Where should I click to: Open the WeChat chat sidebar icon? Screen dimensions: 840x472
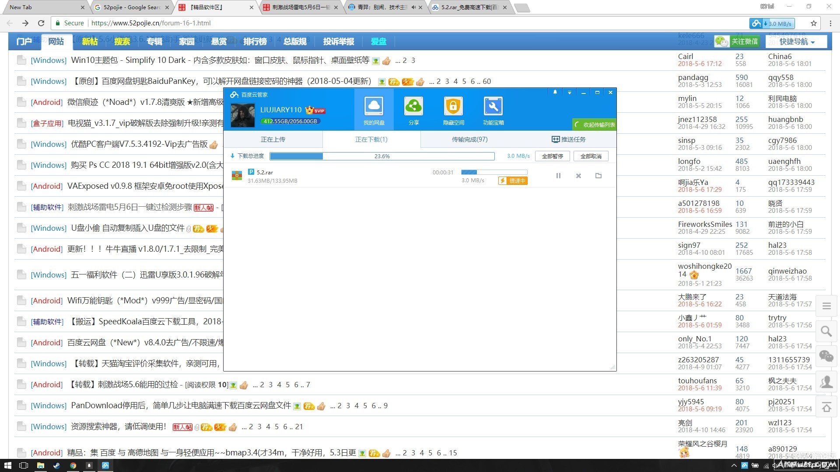pyautogui.click(x=826, y=356)
